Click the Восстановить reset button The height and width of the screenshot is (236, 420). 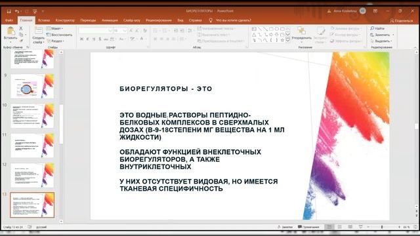(59, 35)
